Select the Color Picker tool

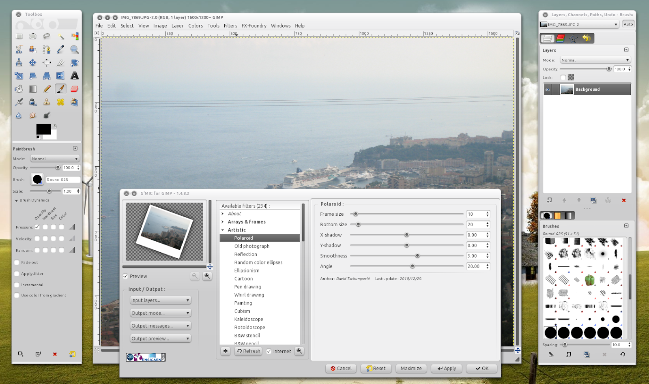[x=60, y=49]
